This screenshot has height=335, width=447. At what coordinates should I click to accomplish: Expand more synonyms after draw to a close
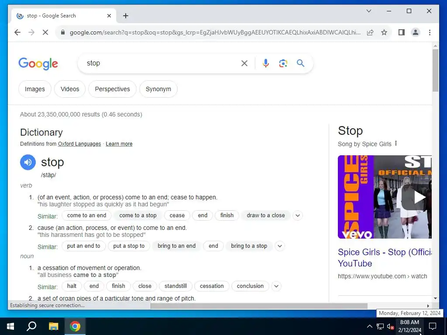tap(298, 215)
